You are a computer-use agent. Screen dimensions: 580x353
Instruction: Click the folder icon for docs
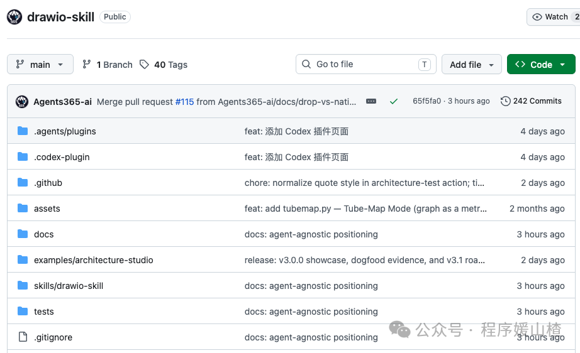pyautogui.click(x=23, y=234)
